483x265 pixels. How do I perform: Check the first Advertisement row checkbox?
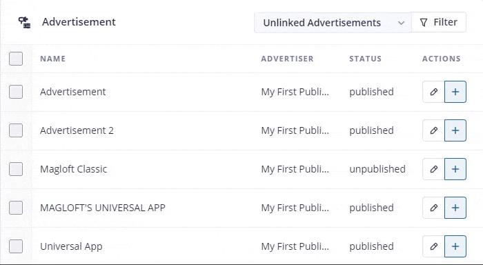click(x=16, y=92)
